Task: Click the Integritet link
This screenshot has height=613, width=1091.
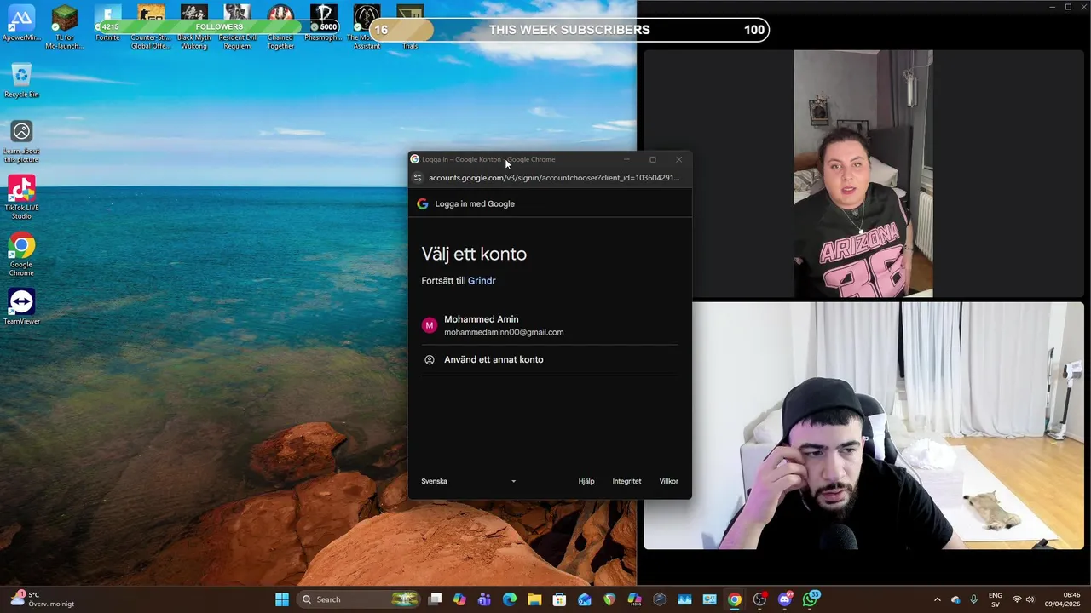Action: pos(626,481)
